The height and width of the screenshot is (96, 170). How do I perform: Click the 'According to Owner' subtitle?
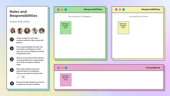click(139, 17)
